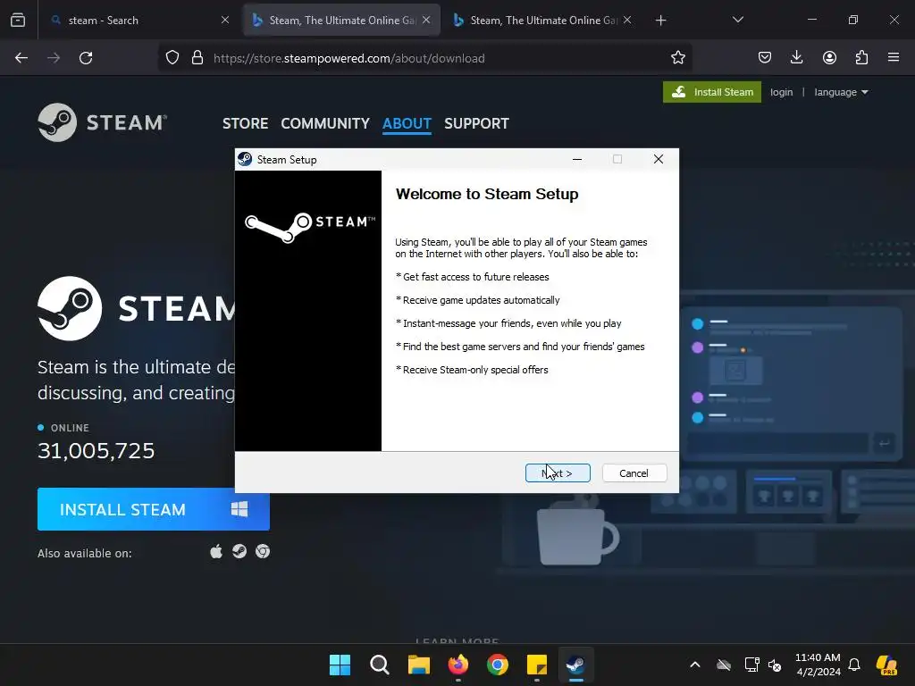Viewport: 915px width, 686px height.
Task: Go back to previous page
Action: [x=21, y=58]
